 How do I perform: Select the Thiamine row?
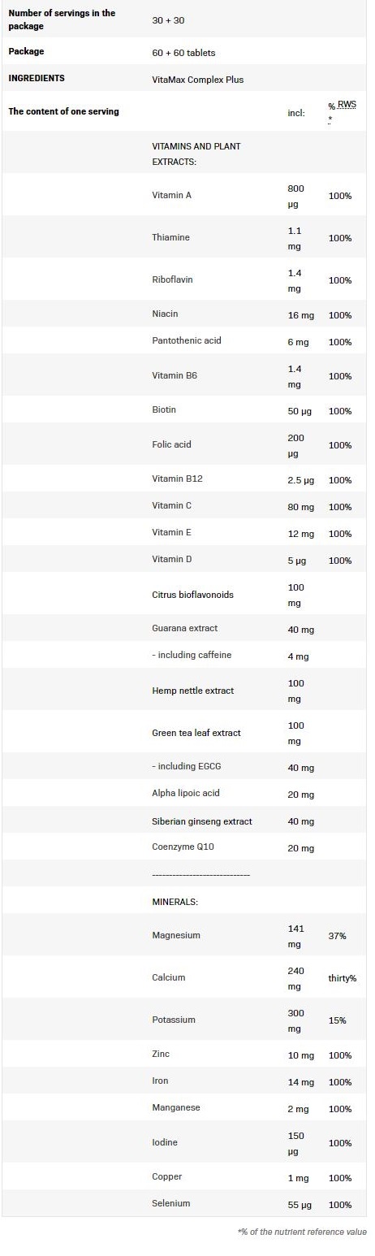[184, 237]
